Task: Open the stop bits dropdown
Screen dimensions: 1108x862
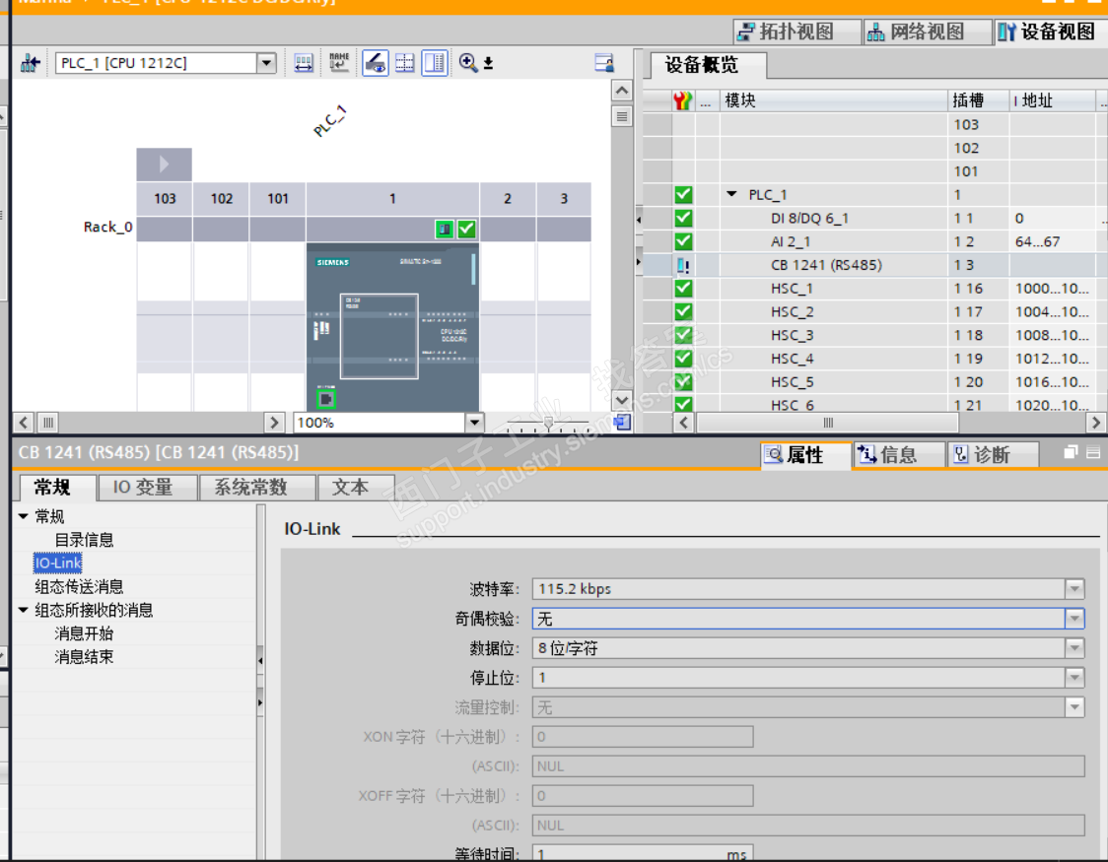Action: (1074, 678)
